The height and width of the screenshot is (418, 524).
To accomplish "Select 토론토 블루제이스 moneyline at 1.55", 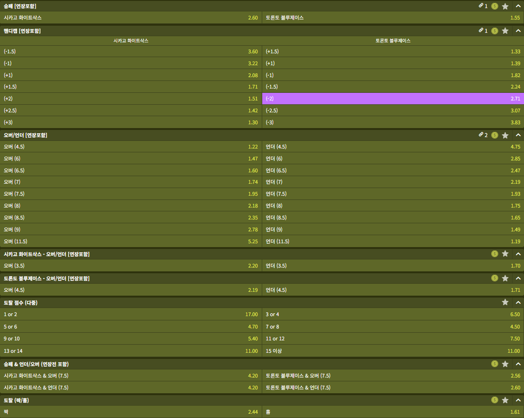I will click(x=393, y=18).
